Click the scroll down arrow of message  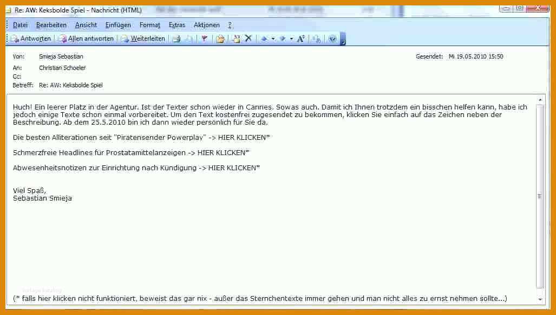tap(540, 299)
